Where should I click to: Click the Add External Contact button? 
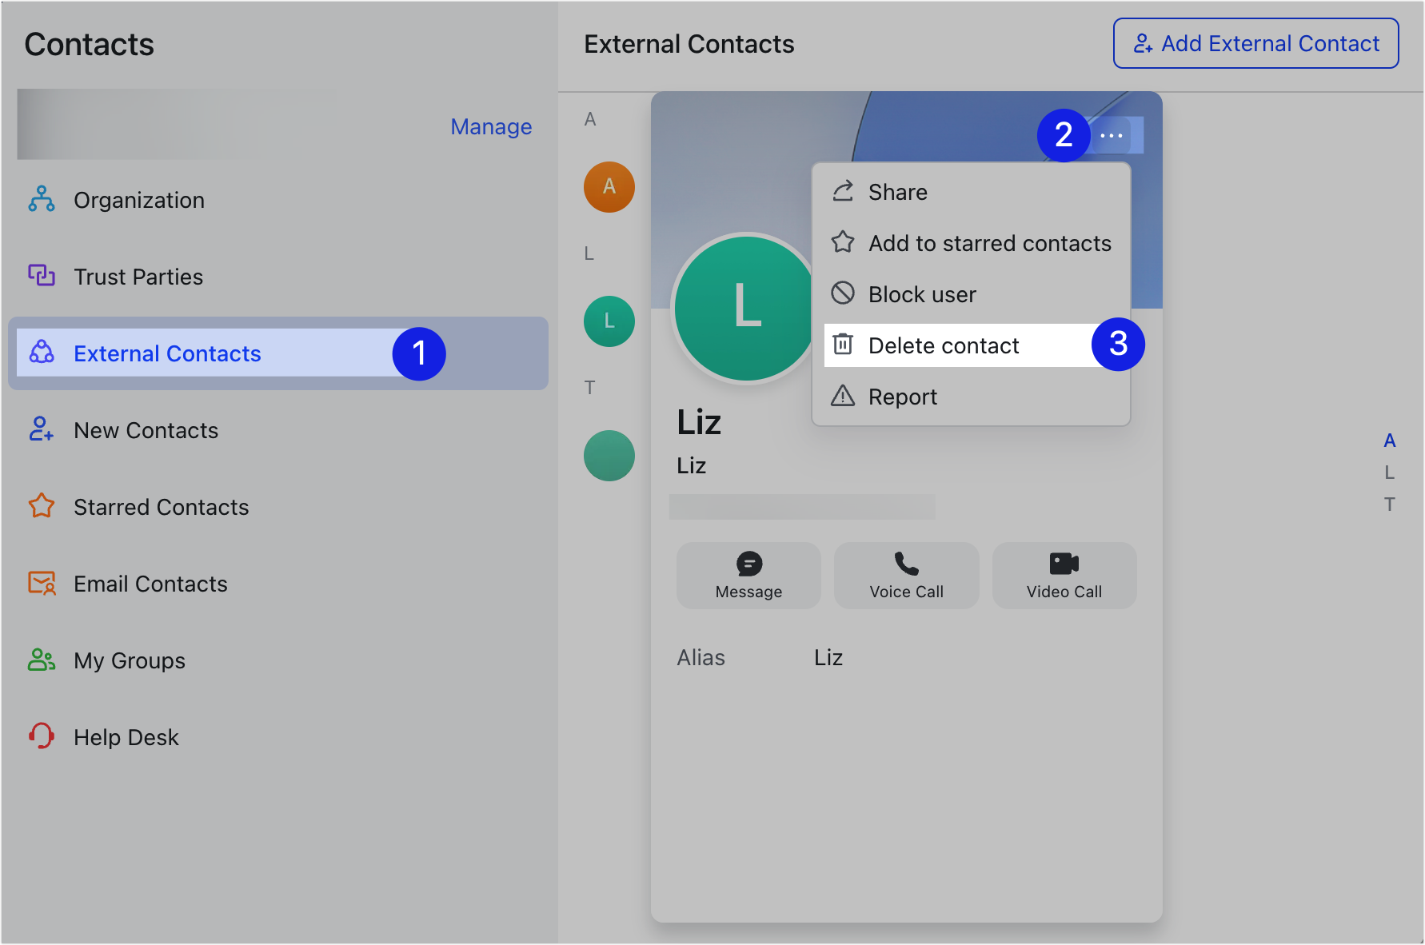[x=1255, y=43]
